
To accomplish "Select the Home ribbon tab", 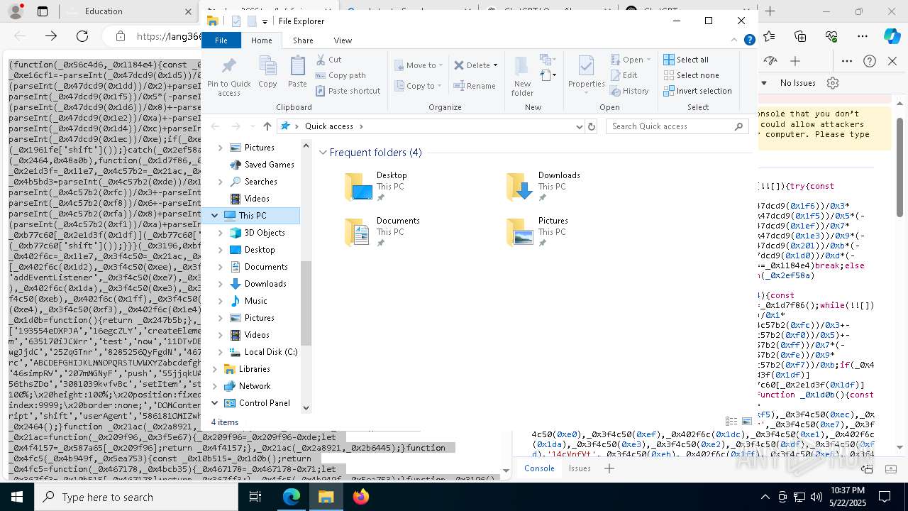I will 262,40.
